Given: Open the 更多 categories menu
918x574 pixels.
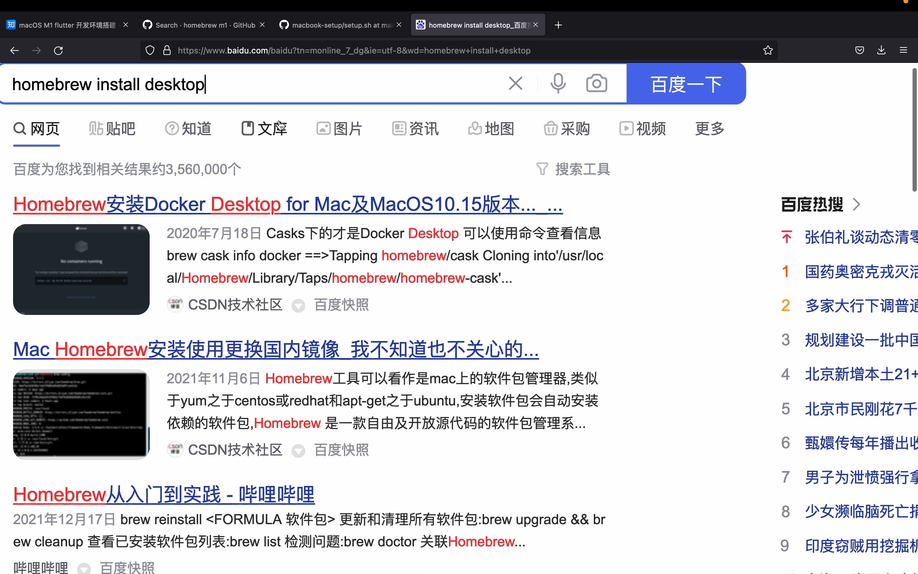Looking at the screenshot, I should [x=710, y=129].
